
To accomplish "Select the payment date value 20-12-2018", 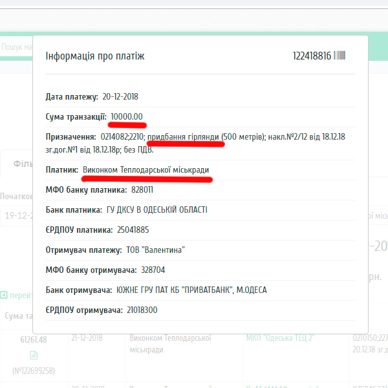I will coord(120,97).
